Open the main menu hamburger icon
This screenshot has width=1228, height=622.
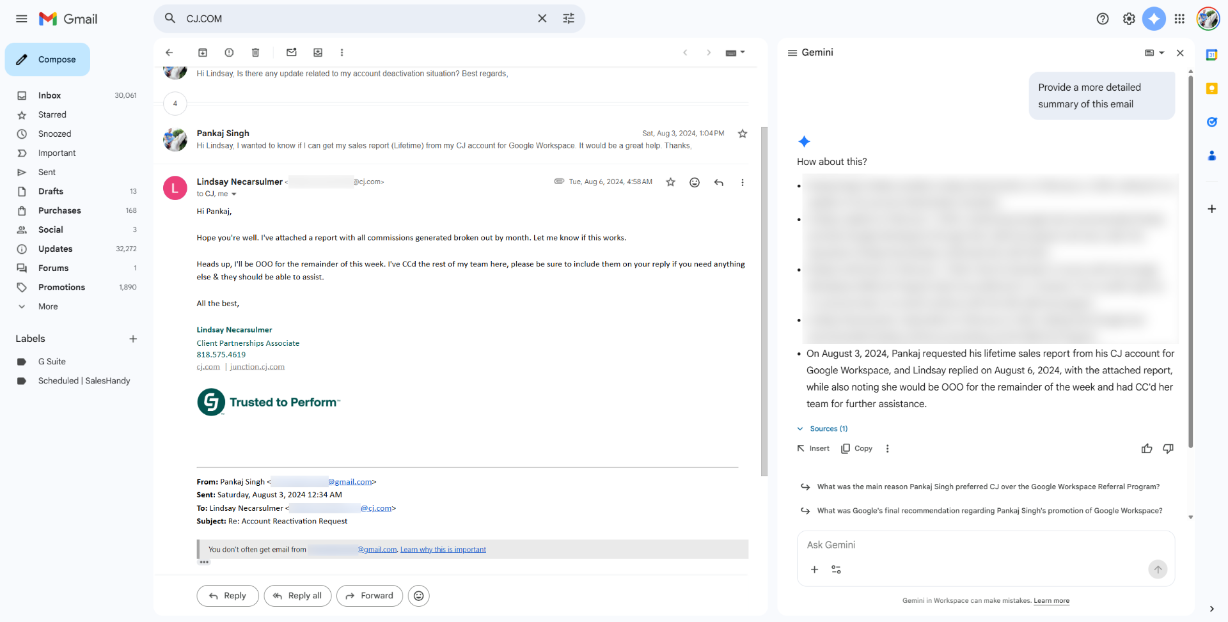pyautogui.click(x=21, y=19)
